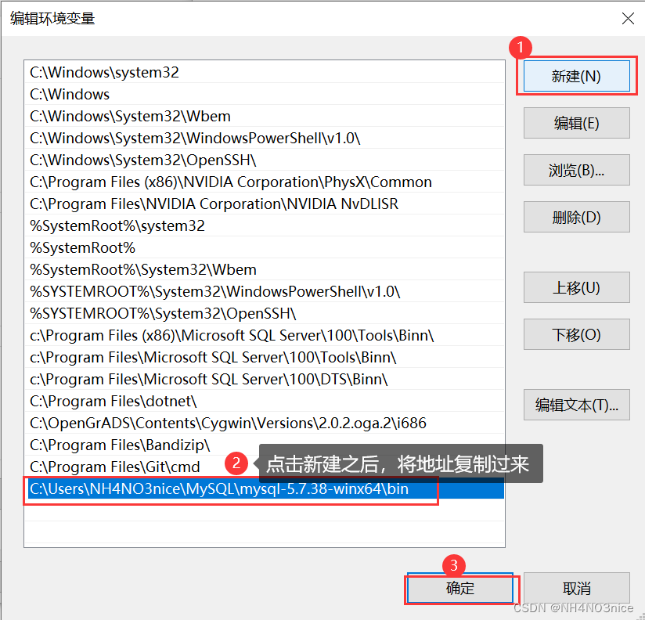
Task: Open 编辑文本(T)... text editor
Action: click(x=576, y=405)
